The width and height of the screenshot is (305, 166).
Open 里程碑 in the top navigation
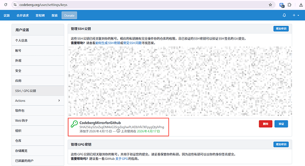pos(40,15)
